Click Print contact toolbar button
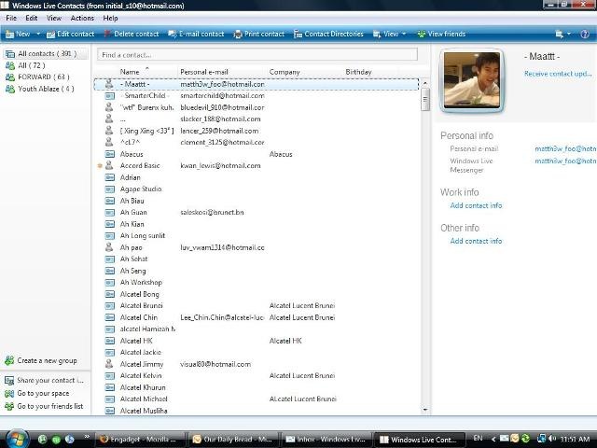Viewport: 597px width, 448px height. coord(259,34)
